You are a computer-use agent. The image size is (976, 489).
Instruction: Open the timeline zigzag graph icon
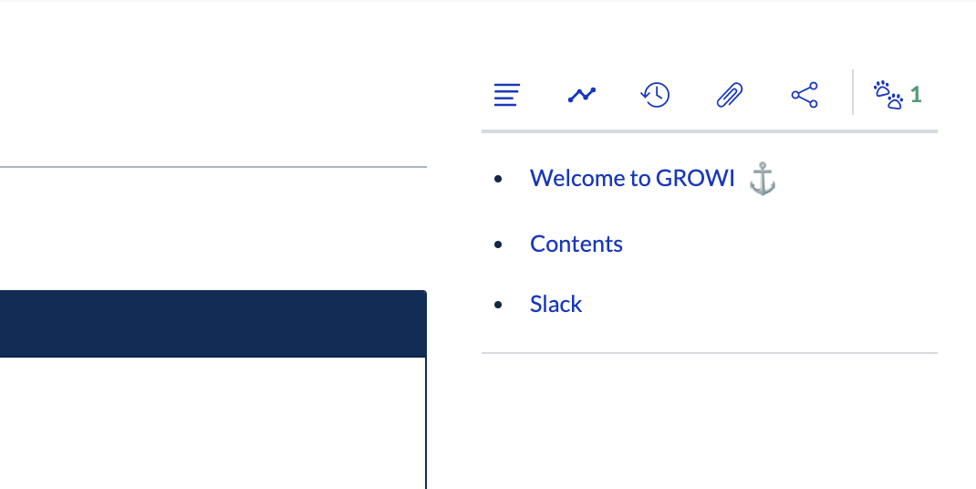click(x=581, y=95)
